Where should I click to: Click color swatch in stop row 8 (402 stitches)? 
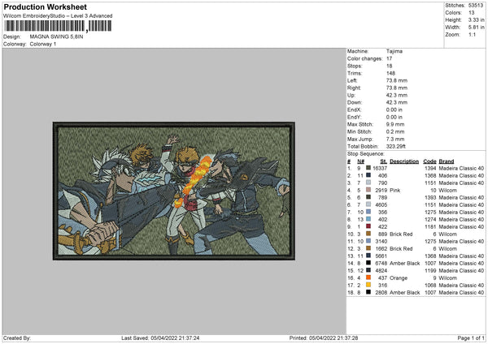coord(368,219)
